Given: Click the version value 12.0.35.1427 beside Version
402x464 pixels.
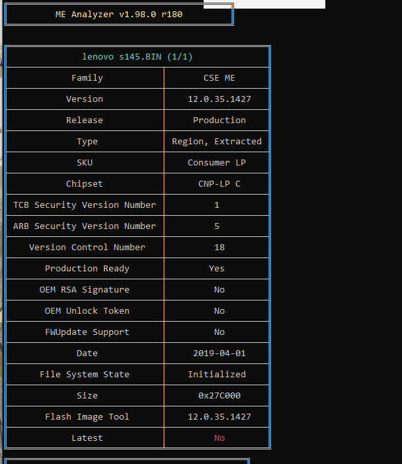Looking at the screenshot, I should pos(219,99).
